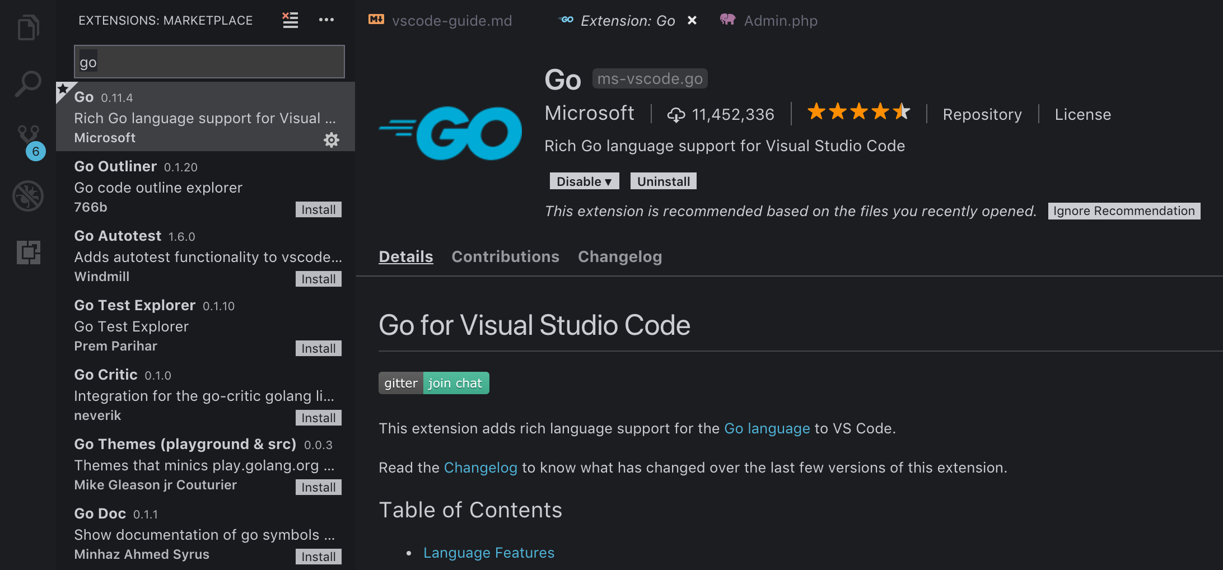1223x570 pixels.
Task: Install Go Autotest extension
Action: click(319, 279)
